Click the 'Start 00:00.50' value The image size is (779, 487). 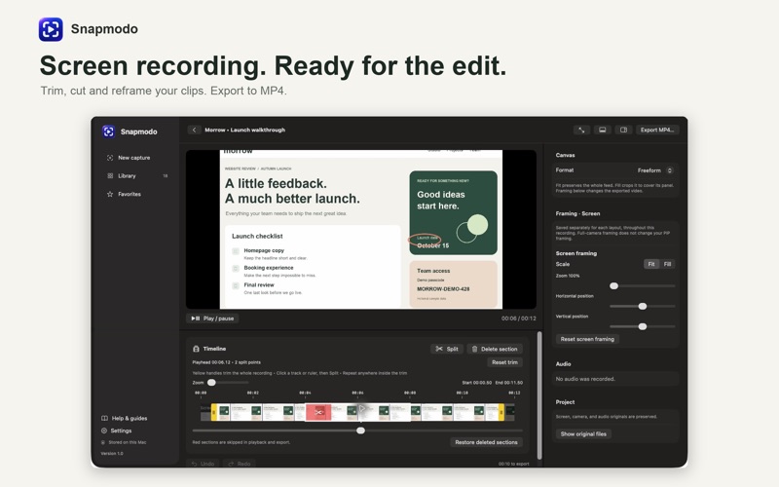point(477,383)
